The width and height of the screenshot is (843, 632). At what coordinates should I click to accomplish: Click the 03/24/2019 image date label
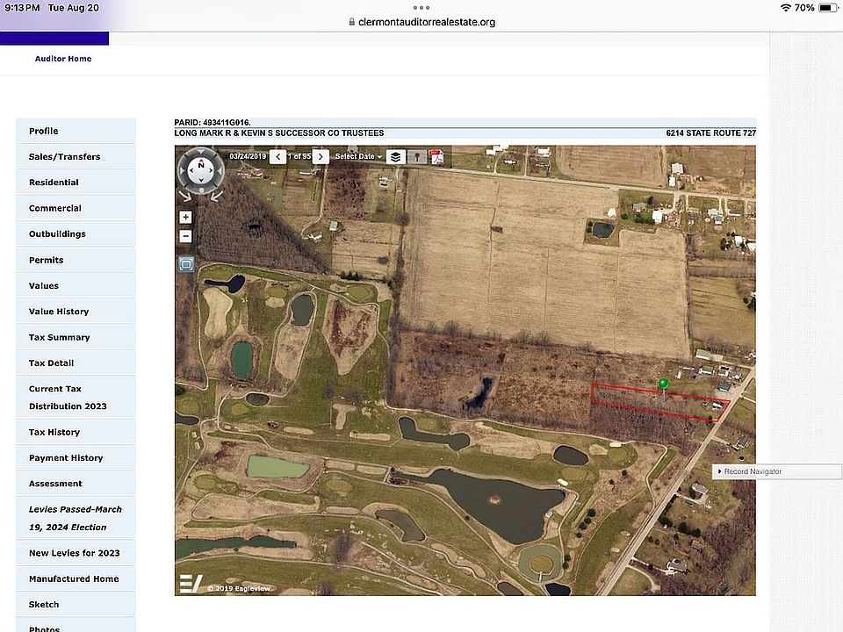click(x=248, y=156)
